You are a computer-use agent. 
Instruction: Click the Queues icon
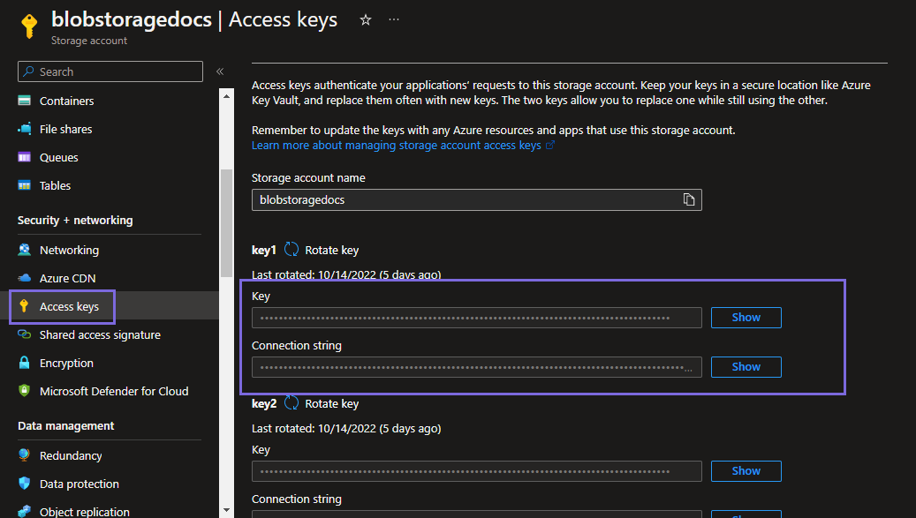tap(24, 157)
